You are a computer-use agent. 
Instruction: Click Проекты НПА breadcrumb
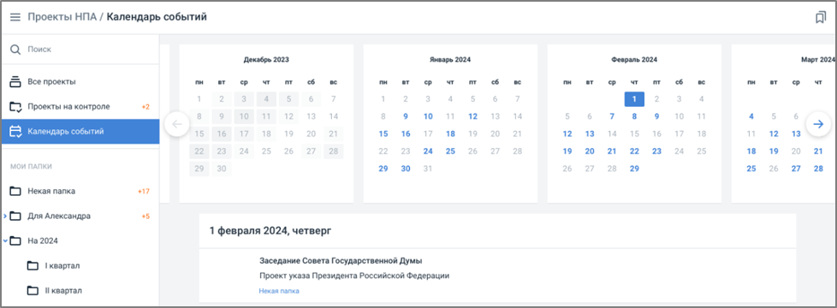click(62, 17)
